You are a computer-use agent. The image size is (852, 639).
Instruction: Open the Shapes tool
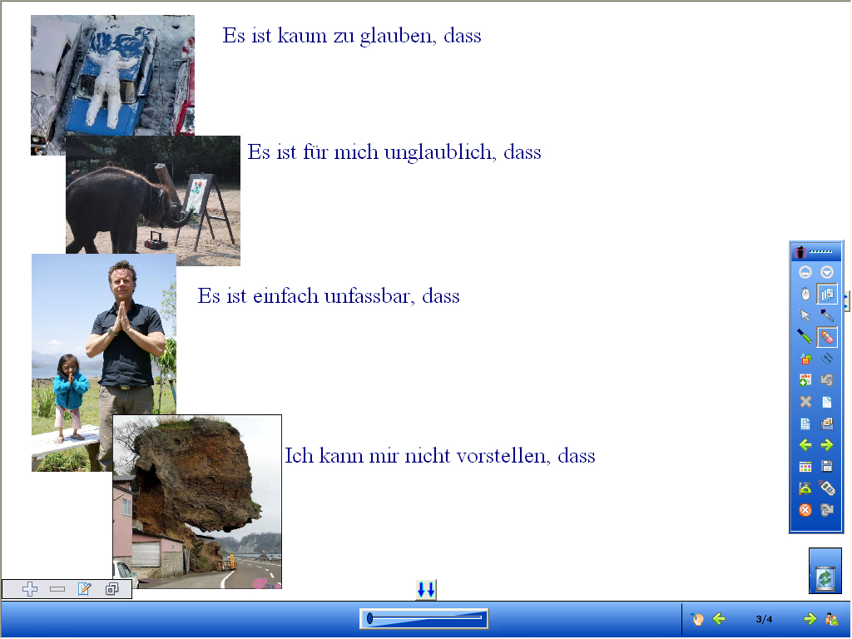[805, 359]
